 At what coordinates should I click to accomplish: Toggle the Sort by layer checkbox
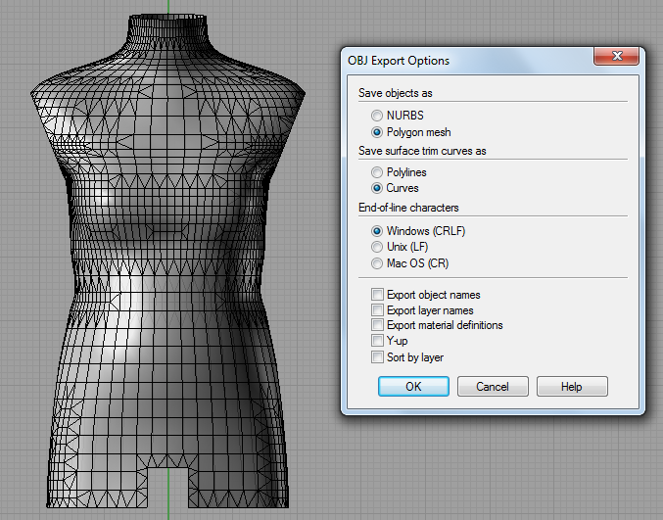(377, 357)
